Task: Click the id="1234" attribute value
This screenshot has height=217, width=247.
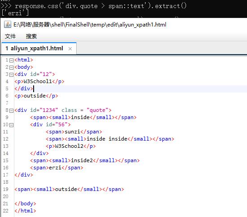Action: click(x=49, y=110)
